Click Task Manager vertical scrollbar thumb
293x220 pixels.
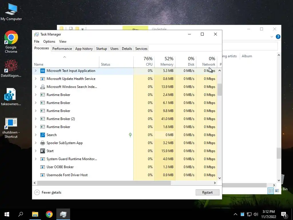pyautogui.click(x=219, y=90)
